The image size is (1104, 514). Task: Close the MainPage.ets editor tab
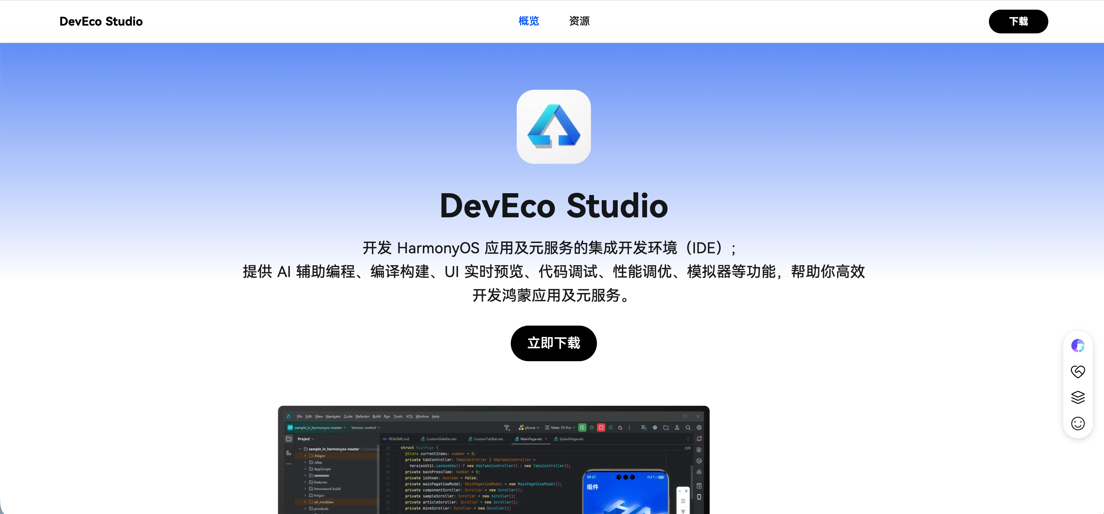tap(546, 439)
